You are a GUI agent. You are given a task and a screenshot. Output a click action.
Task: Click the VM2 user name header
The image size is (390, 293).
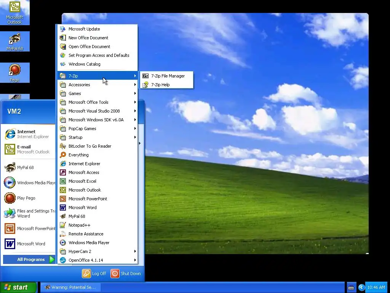(14, 111)
